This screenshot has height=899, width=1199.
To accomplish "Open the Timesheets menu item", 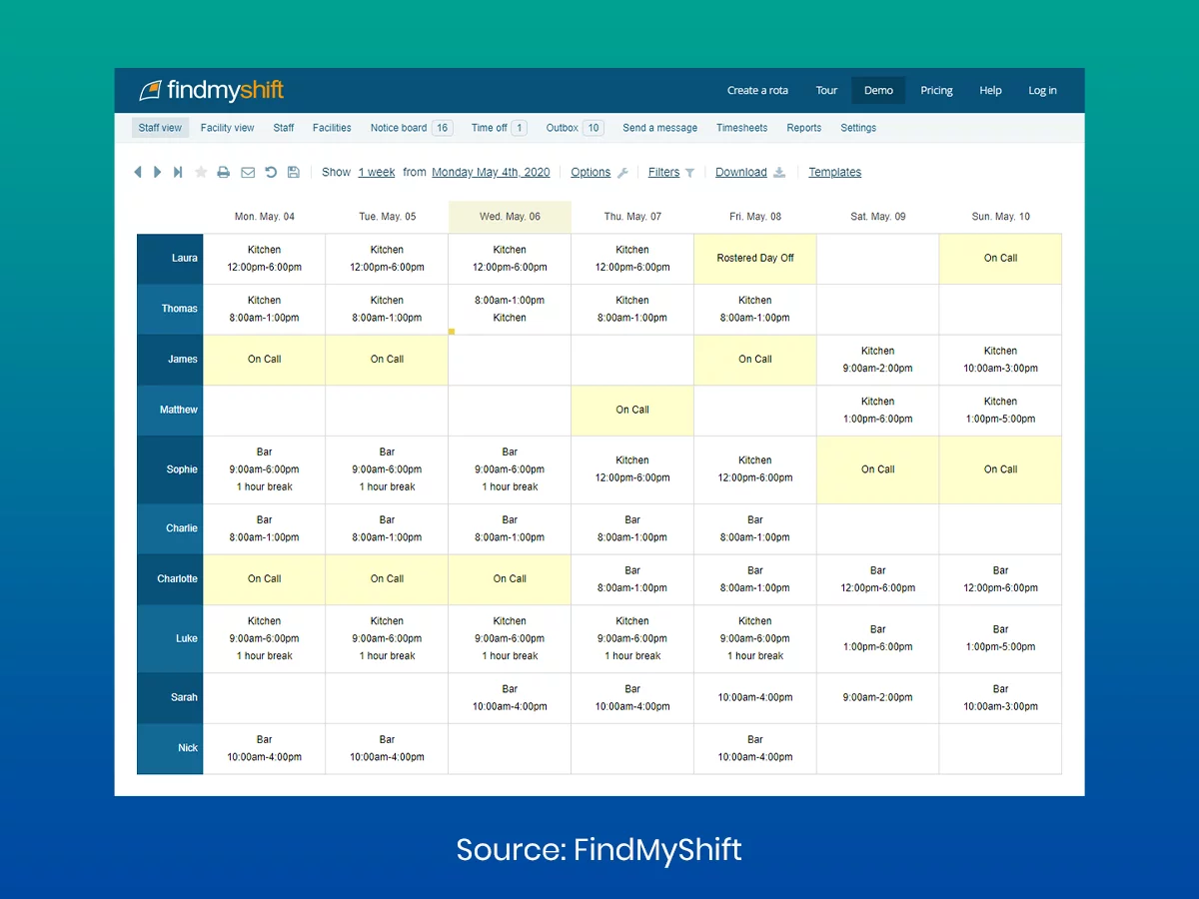I will pos(741,128).
